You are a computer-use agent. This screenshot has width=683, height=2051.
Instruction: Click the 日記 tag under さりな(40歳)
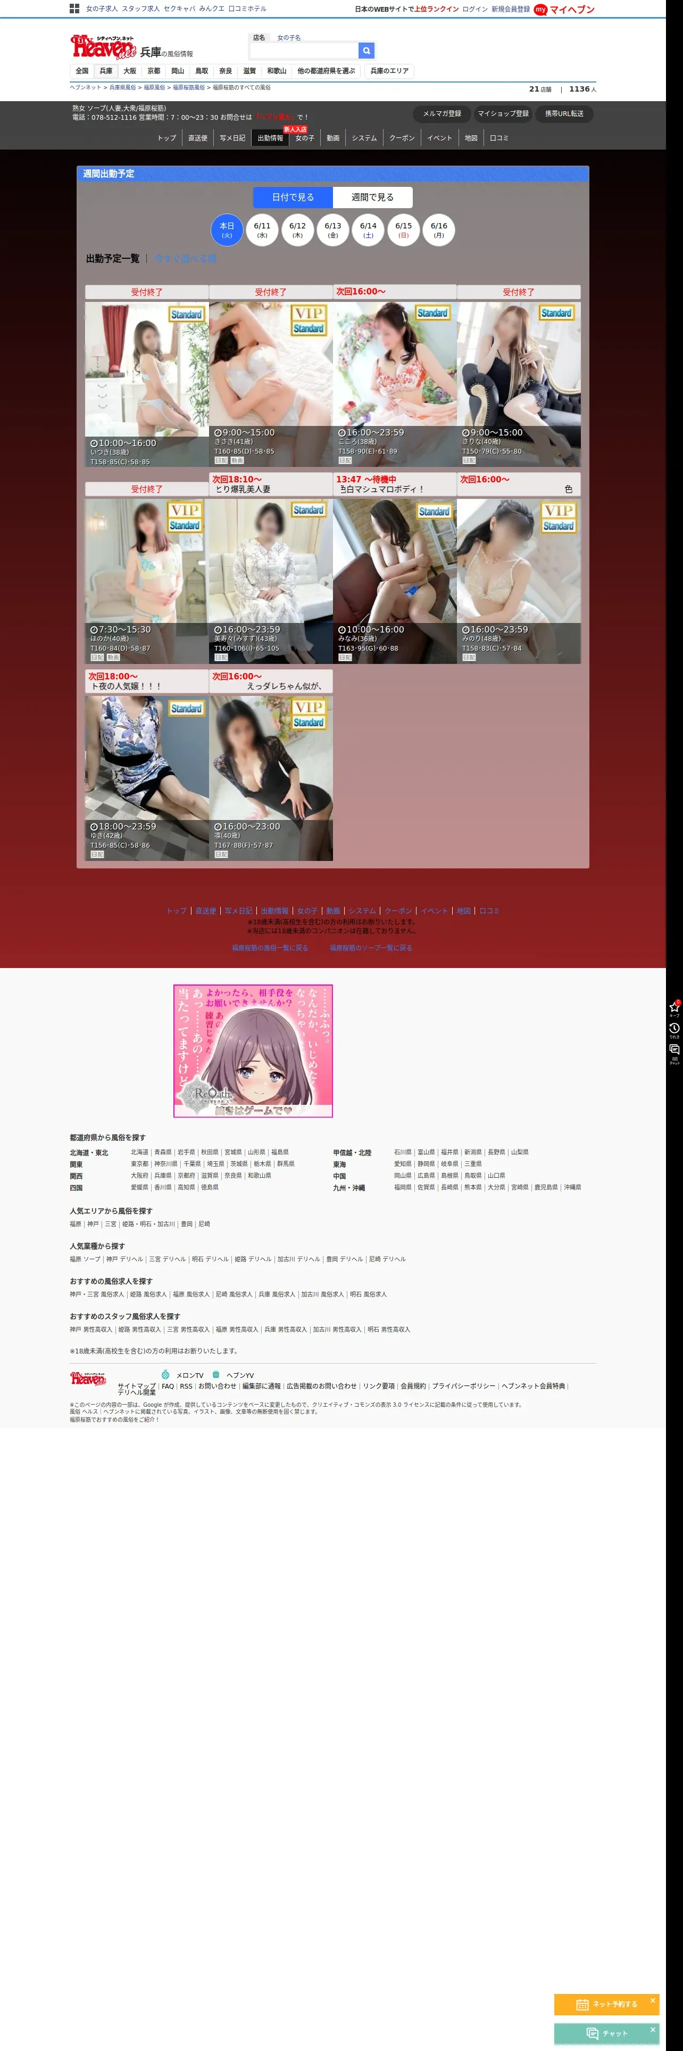pos(468,460)
